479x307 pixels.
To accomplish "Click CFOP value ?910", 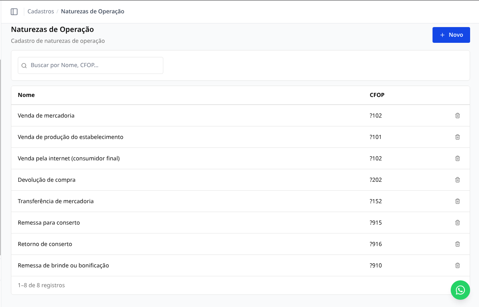I will [376, 265].
